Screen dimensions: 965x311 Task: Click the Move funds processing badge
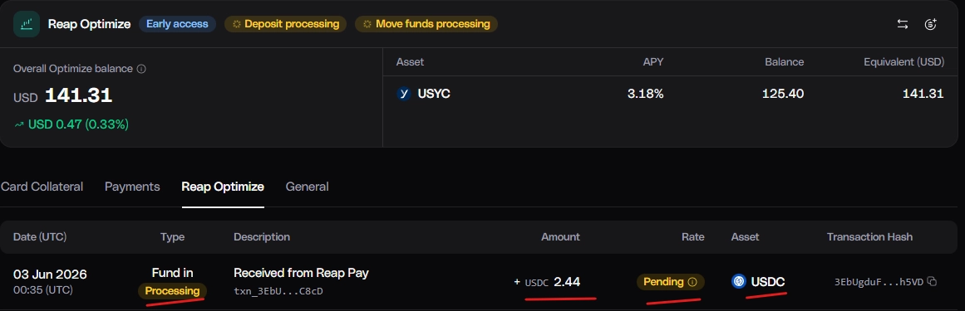[426, 24]
